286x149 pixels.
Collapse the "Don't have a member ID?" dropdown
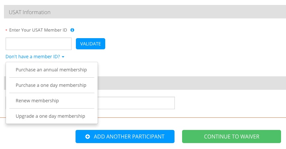33,57
